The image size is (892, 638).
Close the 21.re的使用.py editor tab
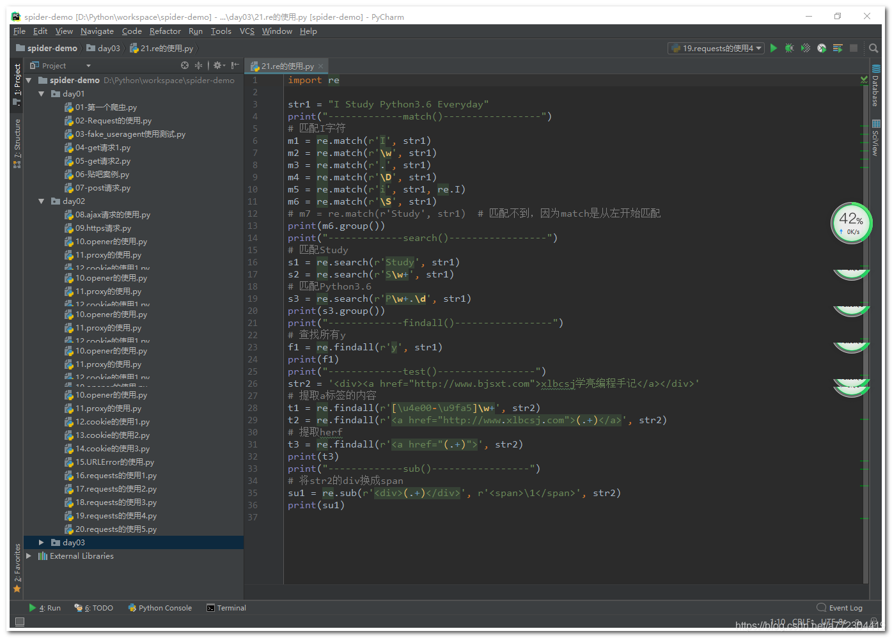[x=321, y=66]
